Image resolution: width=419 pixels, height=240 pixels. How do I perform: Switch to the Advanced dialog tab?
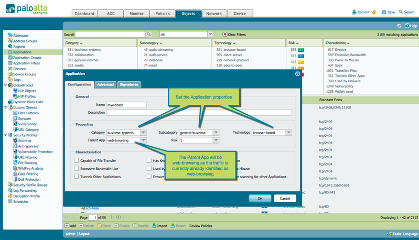click(105, 84)
